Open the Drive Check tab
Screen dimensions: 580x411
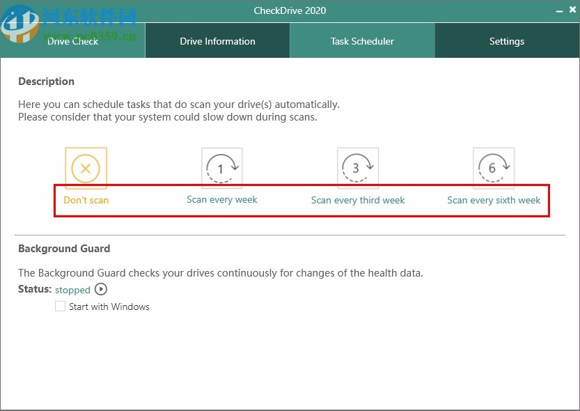click(73, 40)
